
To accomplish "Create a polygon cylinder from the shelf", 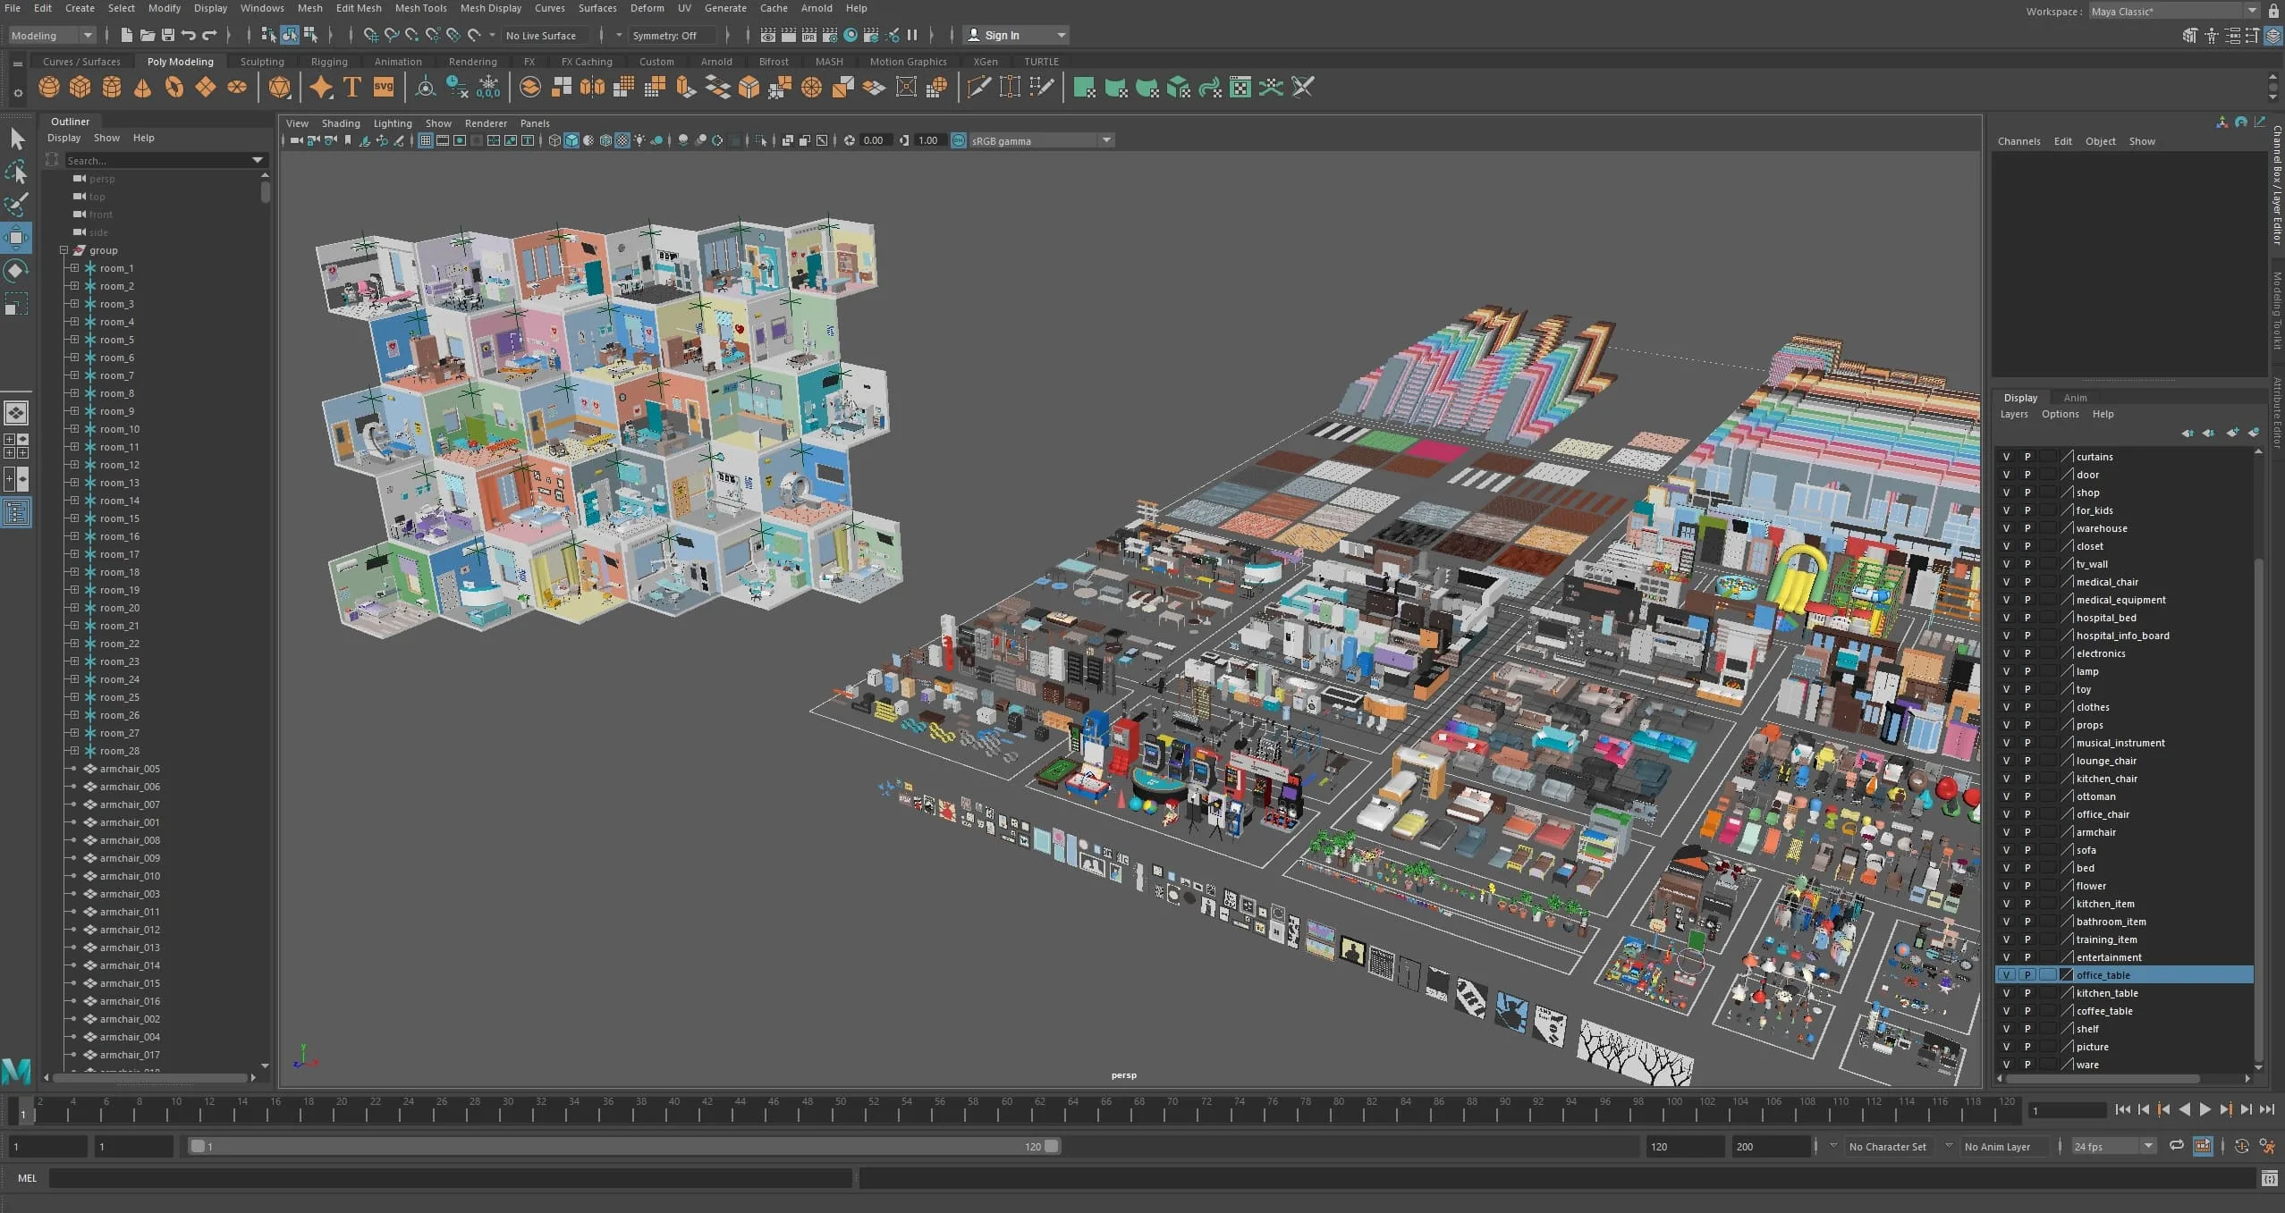I will point(112,87).
